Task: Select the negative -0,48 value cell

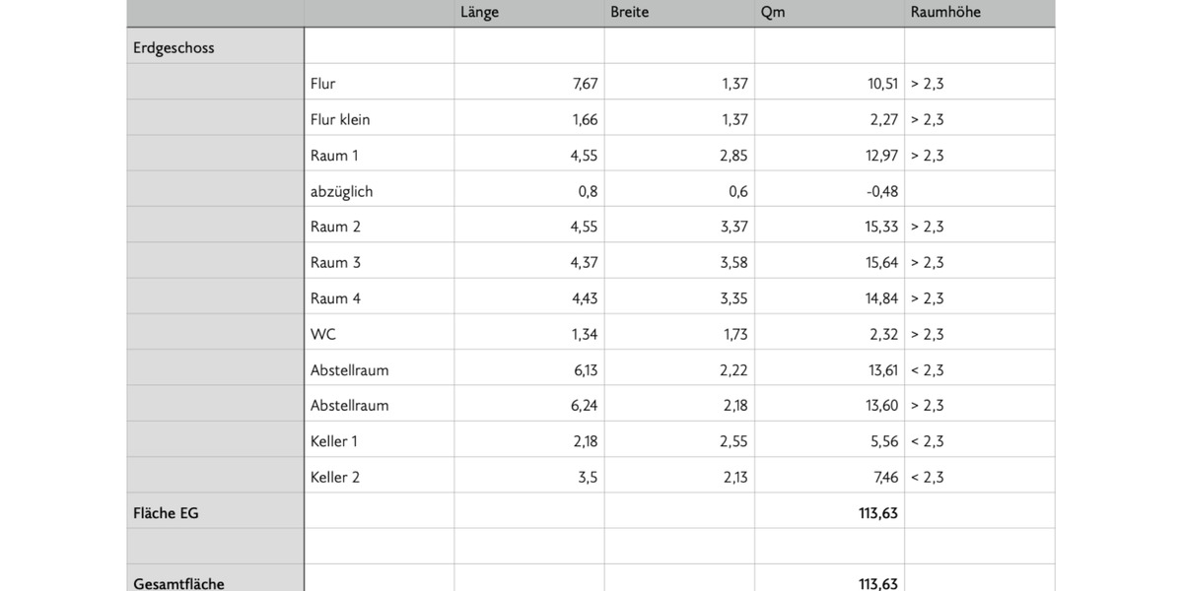Action: 828,191
